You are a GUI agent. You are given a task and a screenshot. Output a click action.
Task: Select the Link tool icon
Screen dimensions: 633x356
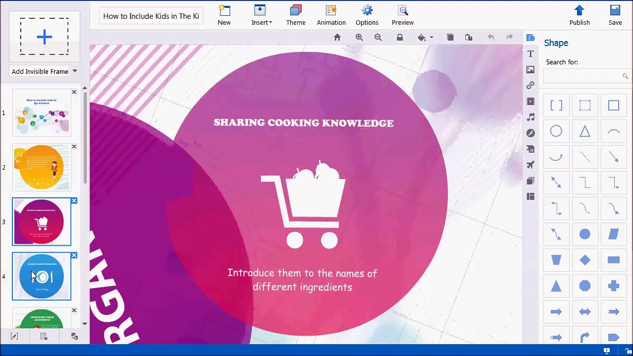click(x=531, y=86)
